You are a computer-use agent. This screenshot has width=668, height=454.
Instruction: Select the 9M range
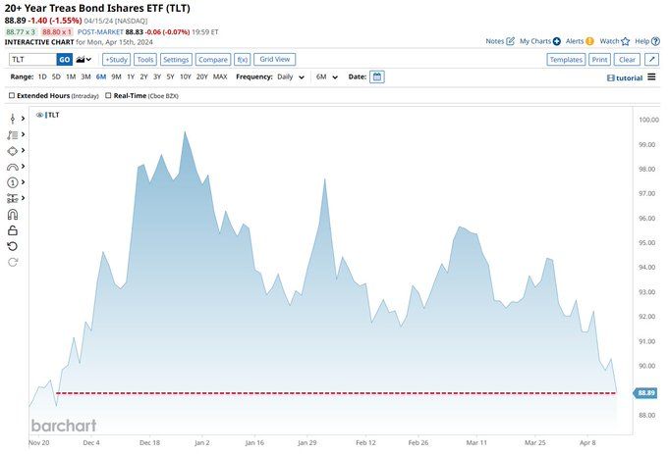tap(116, 76)
